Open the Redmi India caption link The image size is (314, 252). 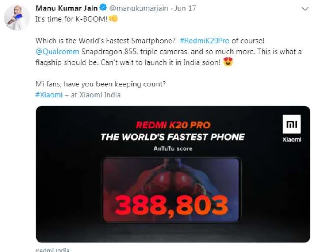[52, 250]
